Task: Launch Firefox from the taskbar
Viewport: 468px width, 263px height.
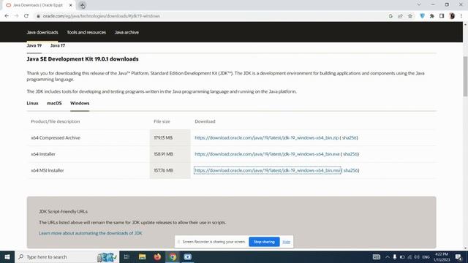Action: tap(157, 256)
